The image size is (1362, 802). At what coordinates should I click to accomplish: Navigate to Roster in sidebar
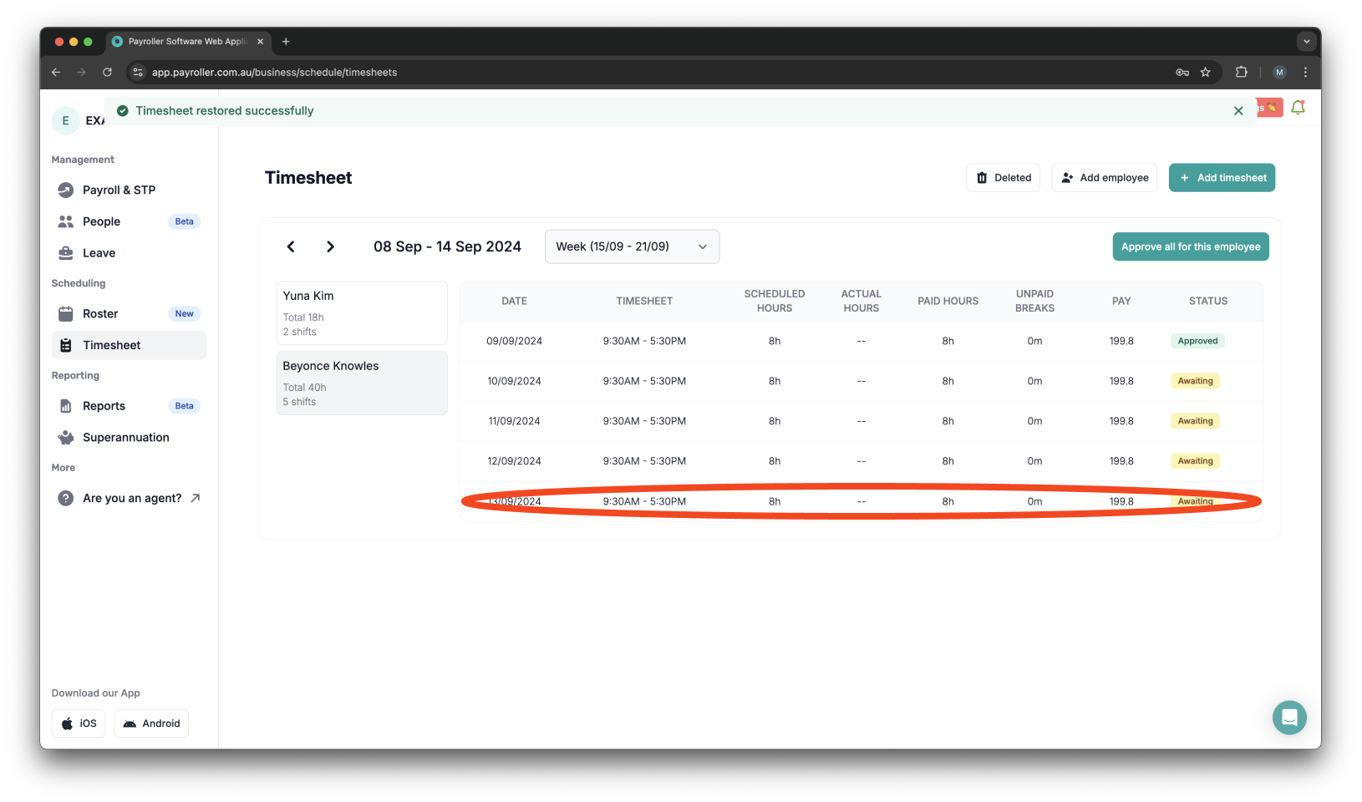(100, 314)
